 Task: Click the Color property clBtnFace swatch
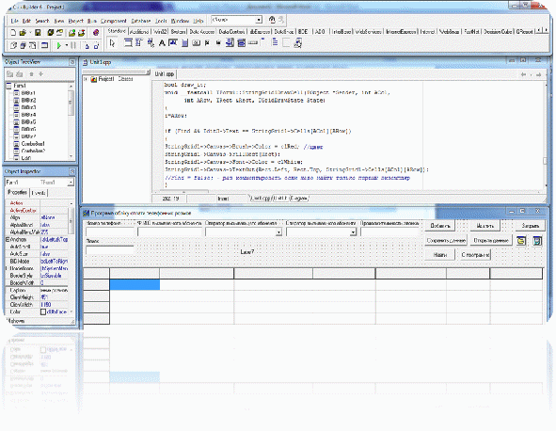pos(43,311)
